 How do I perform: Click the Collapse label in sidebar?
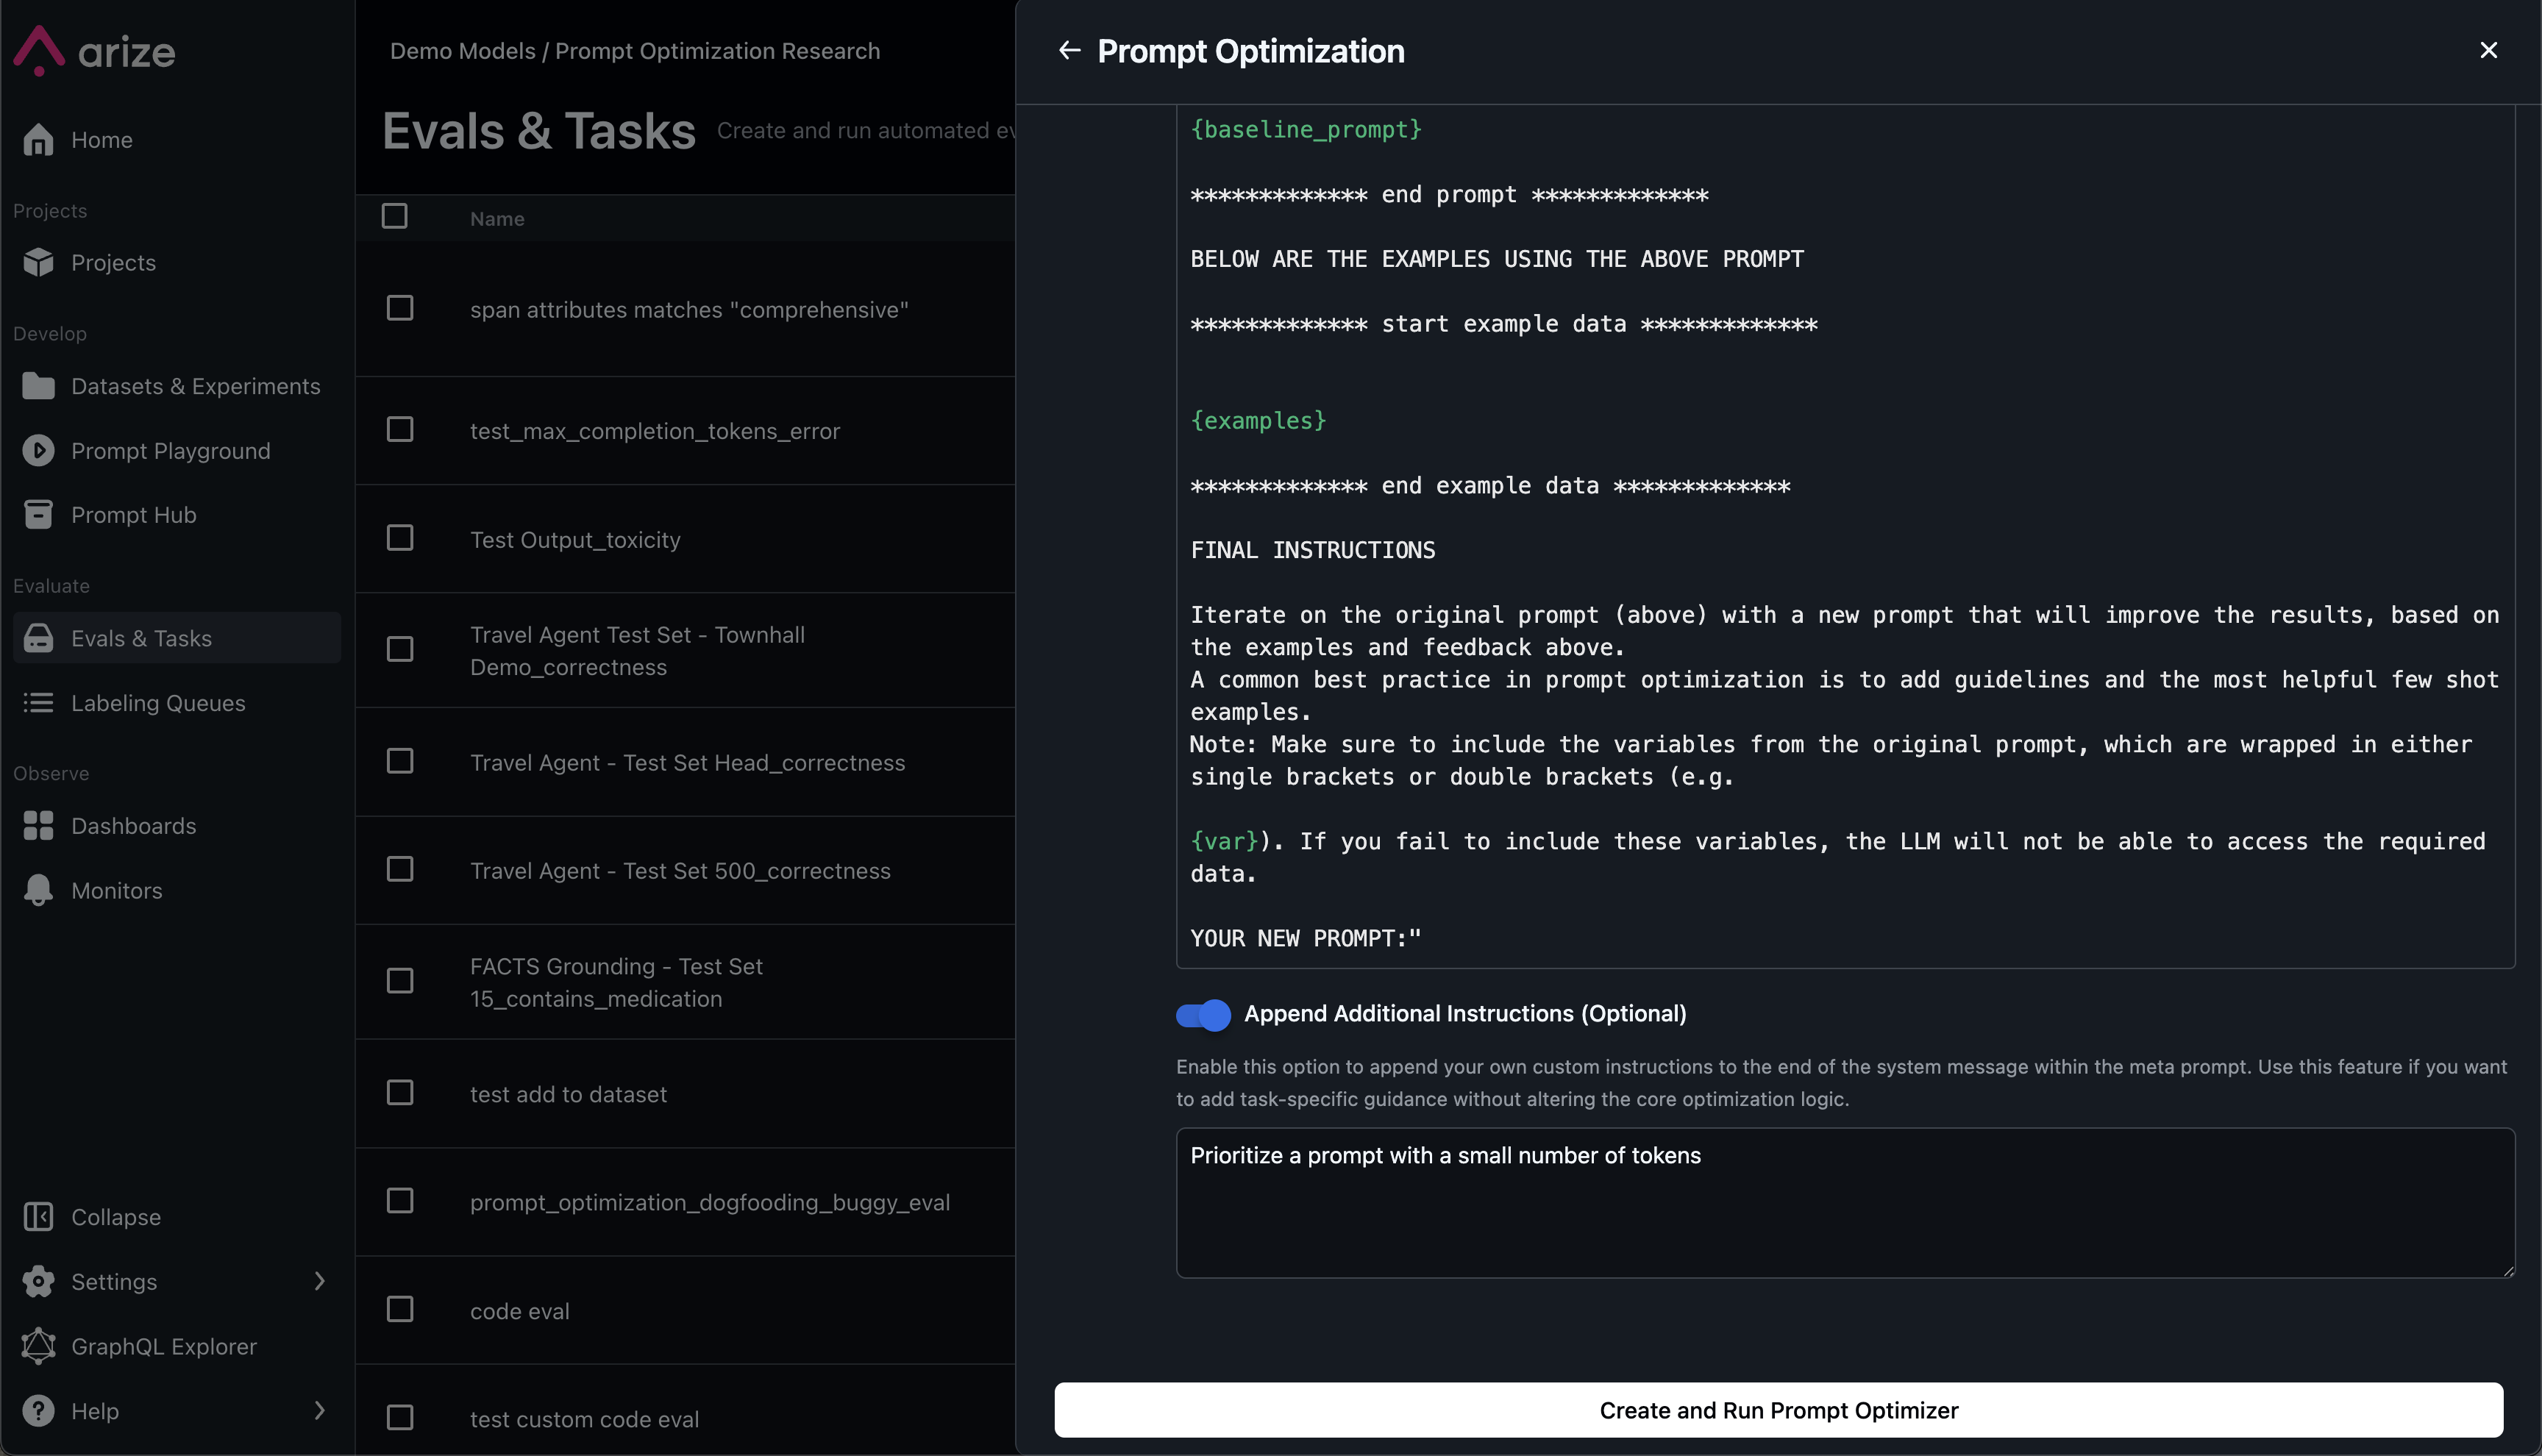pyautogui.click(x=116, y=1217)
